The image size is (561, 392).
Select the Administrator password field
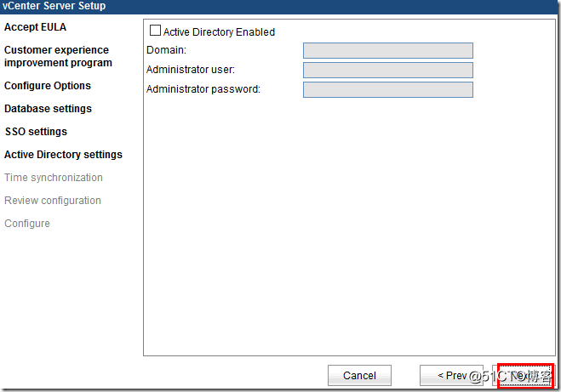click(388, 89)
